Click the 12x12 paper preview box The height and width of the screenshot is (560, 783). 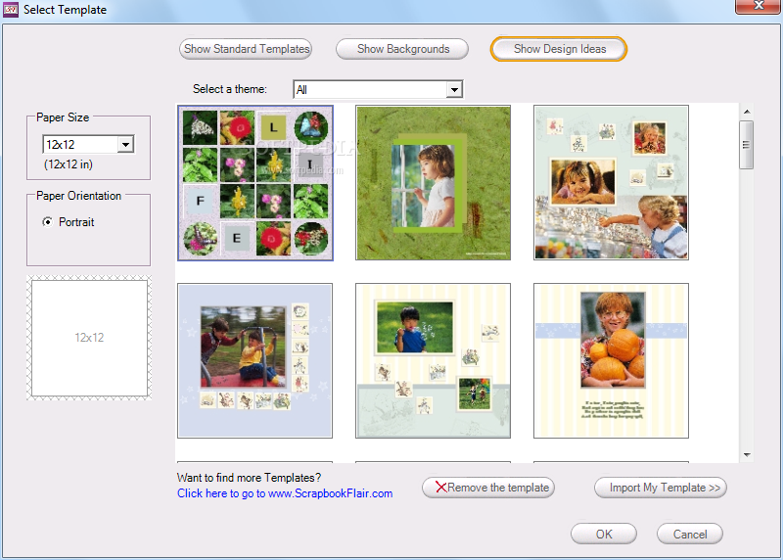(x=89, y=338)
